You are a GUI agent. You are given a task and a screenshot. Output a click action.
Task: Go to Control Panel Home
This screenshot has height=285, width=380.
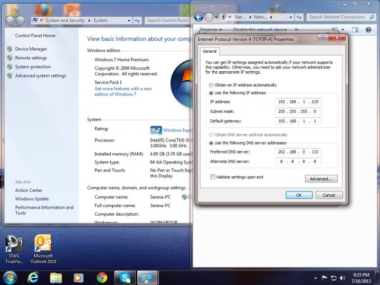(35, 36)
